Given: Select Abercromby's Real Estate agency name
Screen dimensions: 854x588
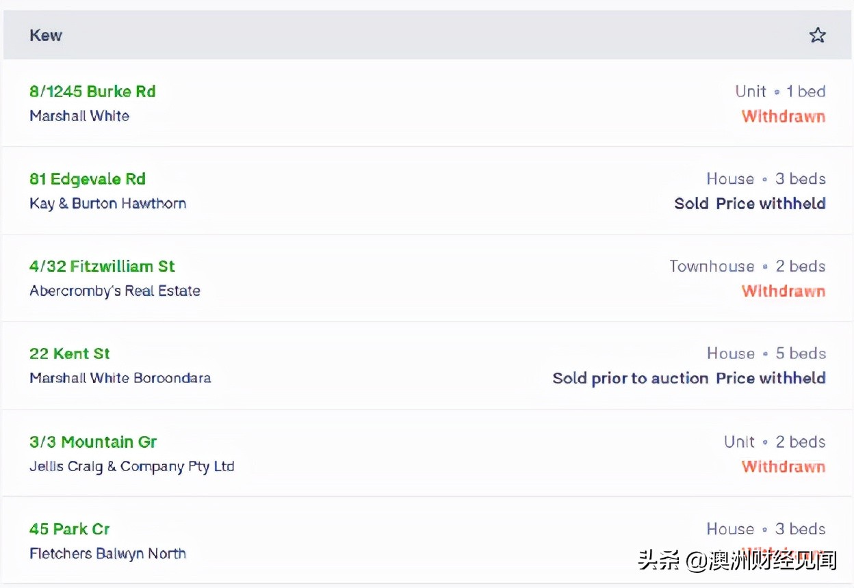Looking at the screenshot, I should (x=115, y=291).
